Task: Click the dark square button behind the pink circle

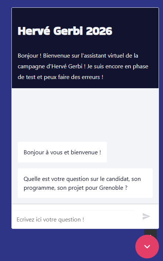Action: click(x=150, y=232)
